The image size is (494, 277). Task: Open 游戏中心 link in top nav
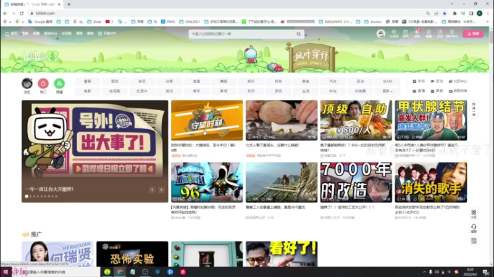pos(51,33)
